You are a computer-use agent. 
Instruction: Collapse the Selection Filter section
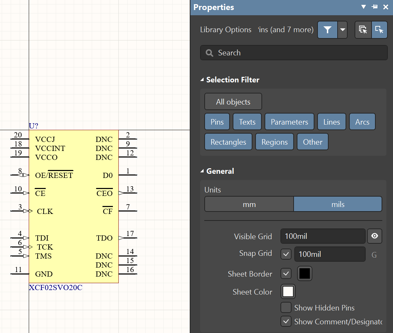pos(202,80)
